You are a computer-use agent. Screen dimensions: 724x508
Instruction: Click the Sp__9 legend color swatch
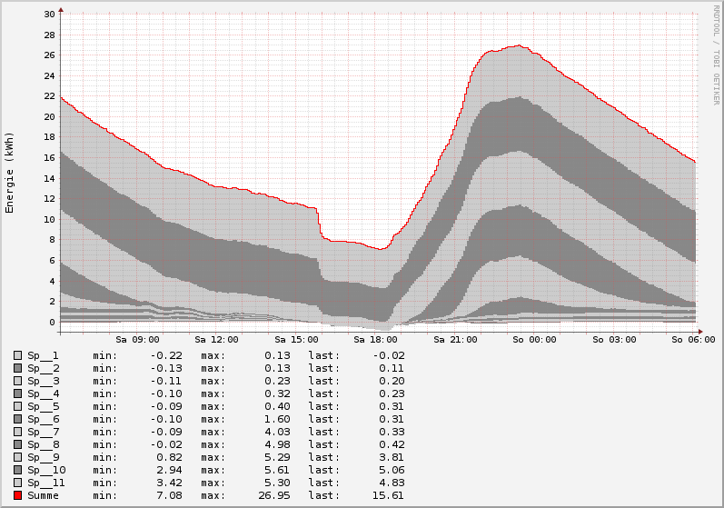pos(17,457)
